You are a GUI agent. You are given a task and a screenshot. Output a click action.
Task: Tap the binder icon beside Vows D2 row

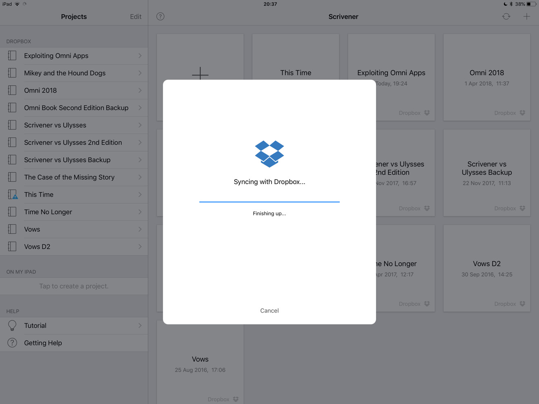coord(12,246)
